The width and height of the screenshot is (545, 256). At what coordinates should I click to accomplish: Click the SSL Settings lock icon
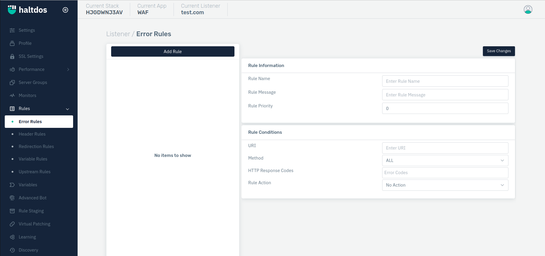tap(12, 56)
